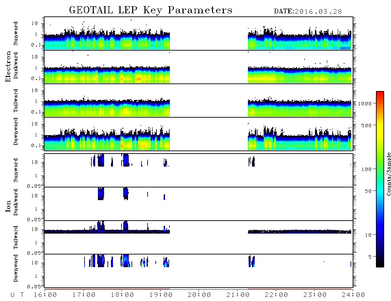This screenshot has height=301, width=391.
Task: Click the color bar tick label "10"
Action: point(368,235)
